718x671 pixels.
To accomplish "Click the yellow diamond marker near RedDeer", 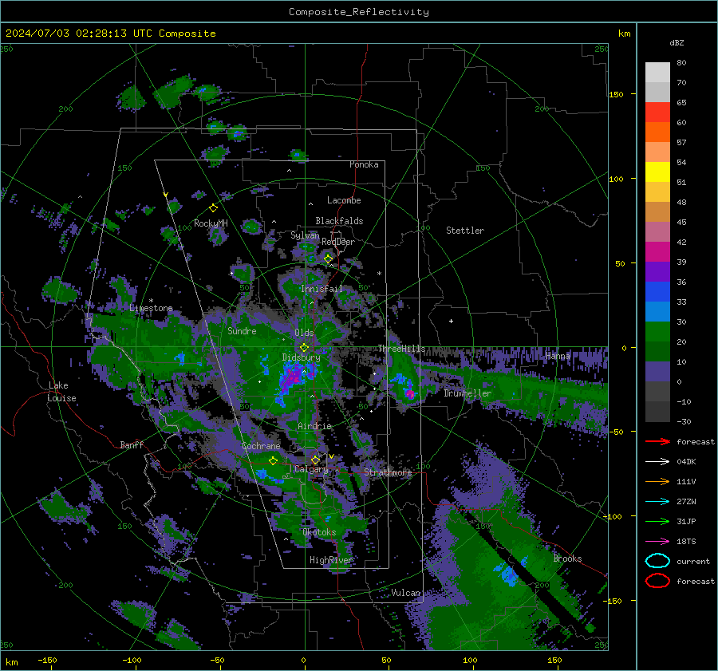I will (328, 259).
